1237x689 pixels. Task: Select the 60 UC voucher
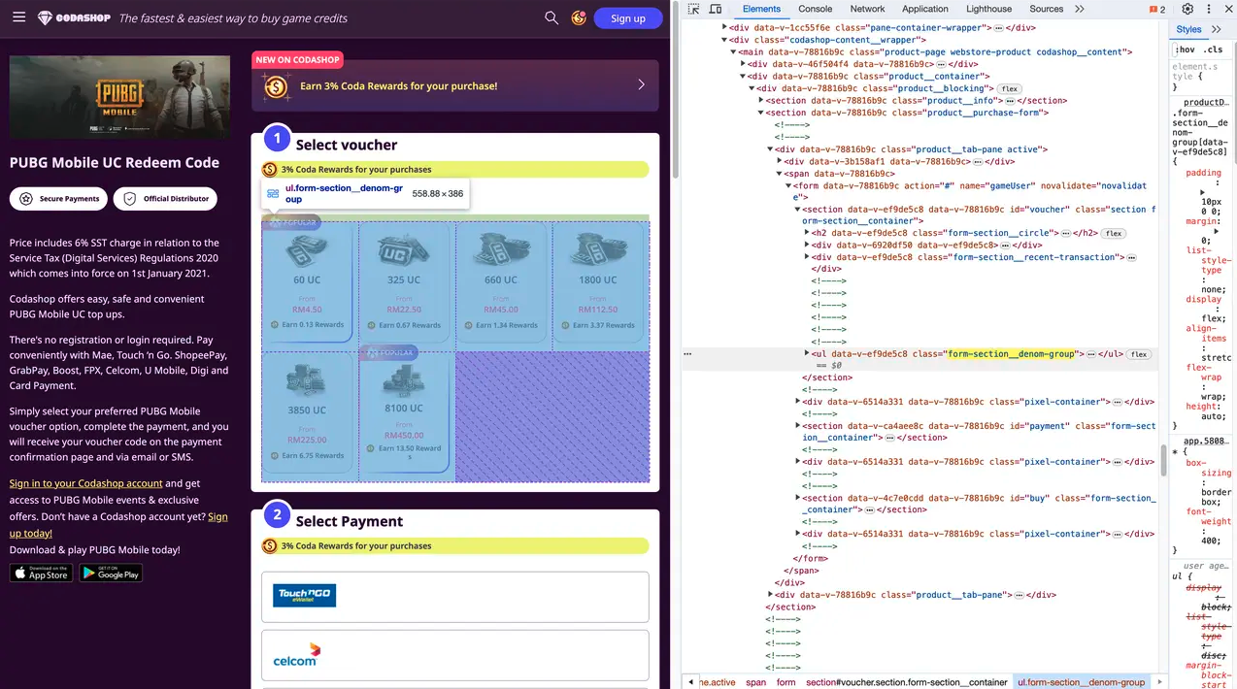point(307,281)
